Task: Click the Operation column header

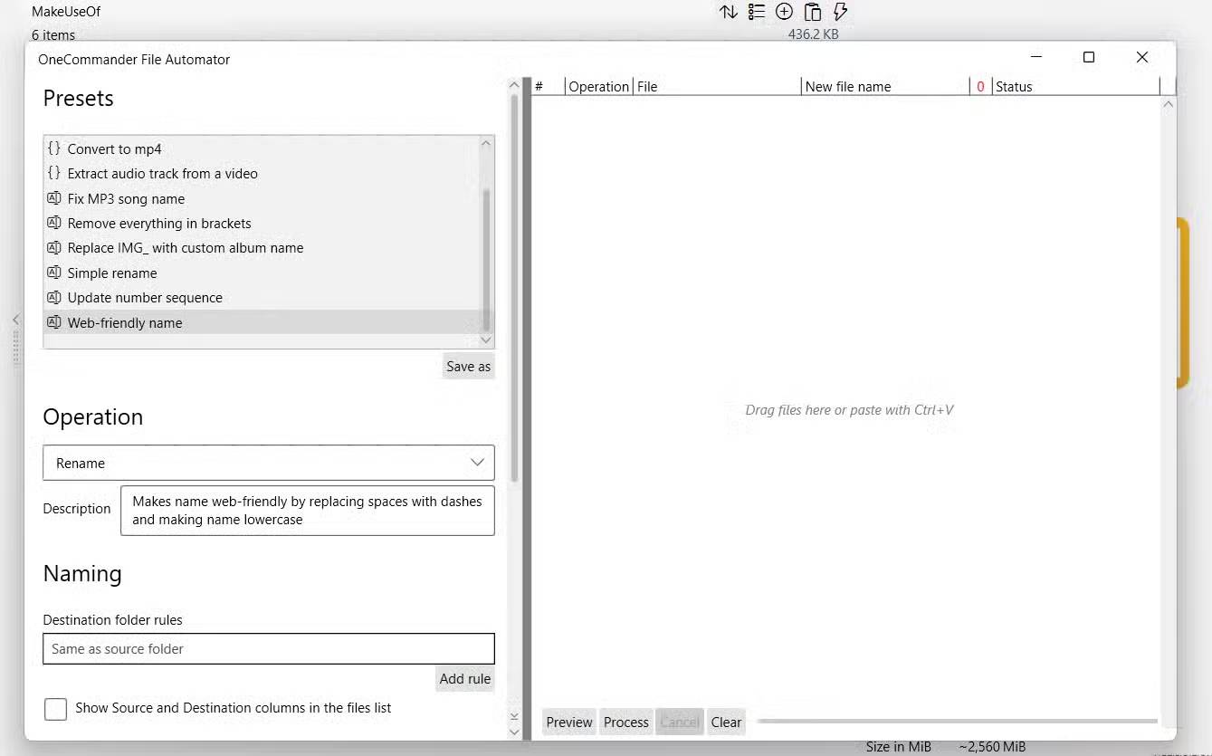Action: point(598,86)
